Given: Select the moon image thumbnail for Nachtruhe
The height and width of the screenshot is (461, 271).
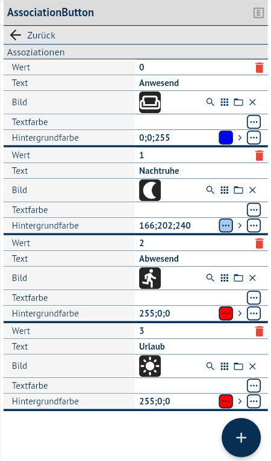Looking at the screenshot, I should coord(150,190).
